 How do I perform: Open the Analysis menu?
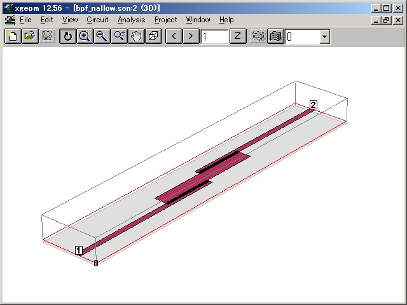pyautogui.click(x=132, y=20)
